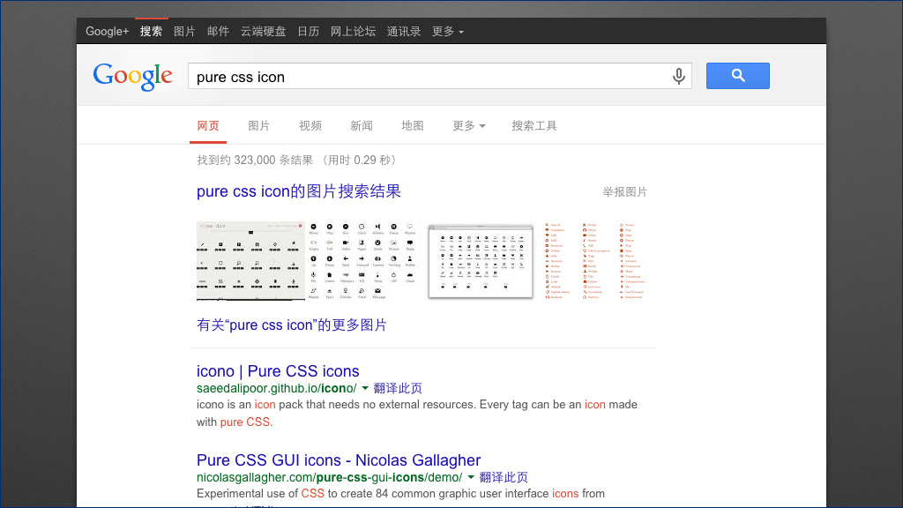Click the '找到约 323,000 条结果' result count
Image resolution: width=903 pixels, height=508 pixels.
(255, 161)
